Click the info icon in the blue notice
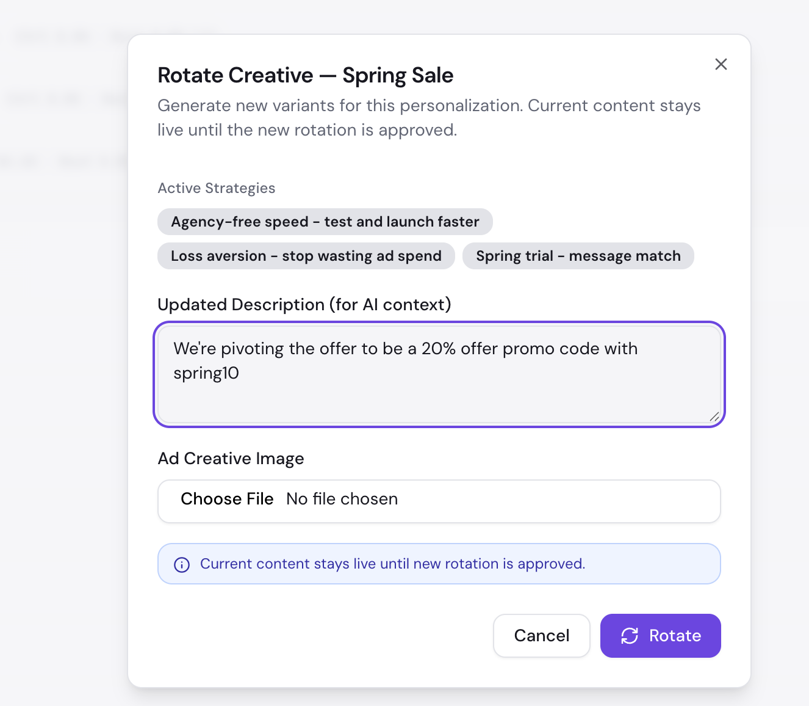809x706 pixels. click(x=182, y=564)
